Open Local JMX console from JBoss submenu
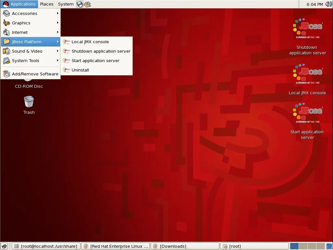Image resolution: width=333 pixels, height=250 pixels. coord(96,42)
